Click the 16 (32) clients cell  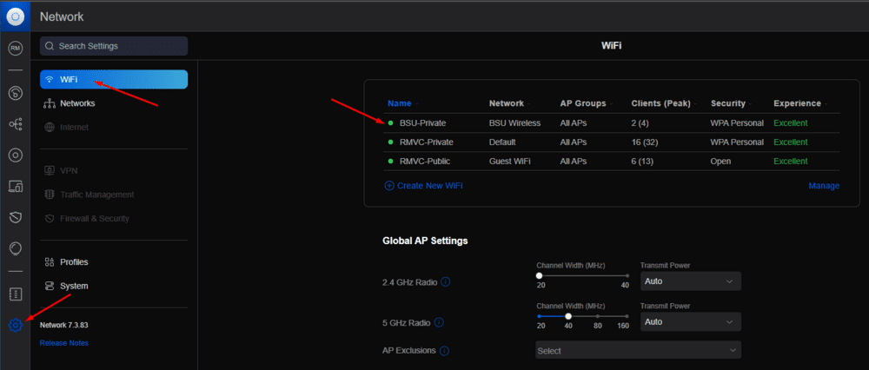(645, 142)
